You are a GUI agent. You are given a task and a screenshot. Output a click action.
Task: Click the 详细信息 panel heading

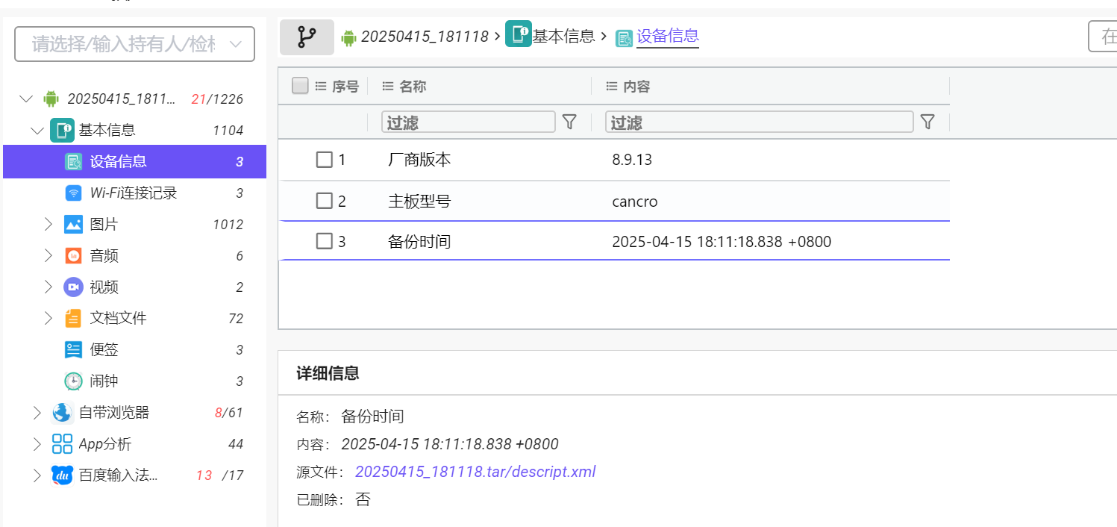[328, 373]
